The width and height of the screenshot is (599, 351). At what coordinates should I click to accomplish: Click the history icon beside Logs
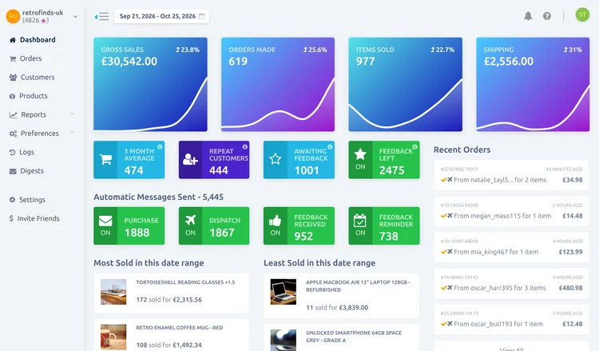click(12, 152)
